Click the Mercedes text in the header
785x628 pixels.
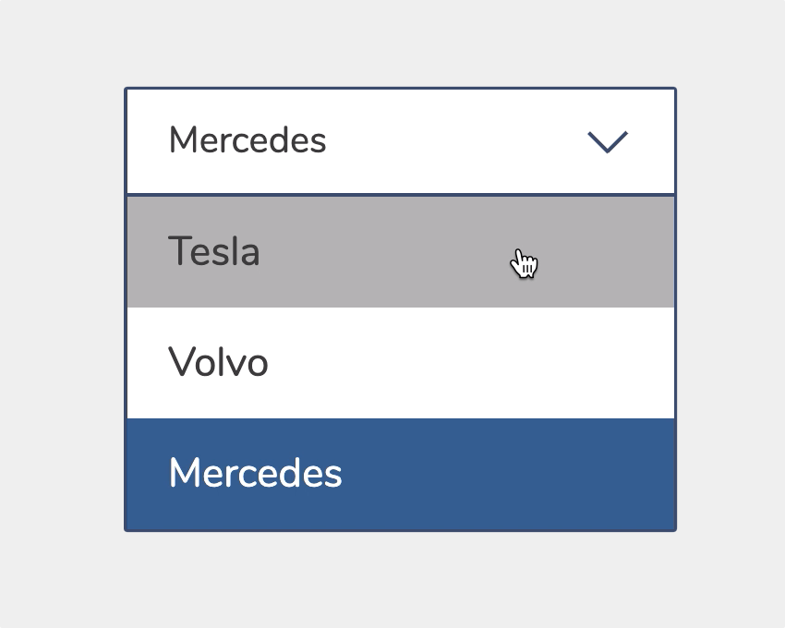(x=247, y=140)
